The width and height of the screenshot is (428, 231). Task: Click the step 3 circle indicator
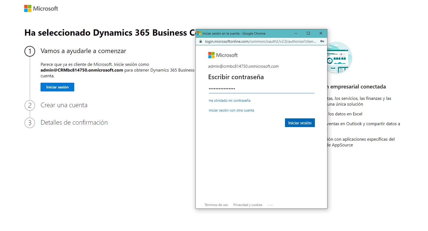click(30, 123)
